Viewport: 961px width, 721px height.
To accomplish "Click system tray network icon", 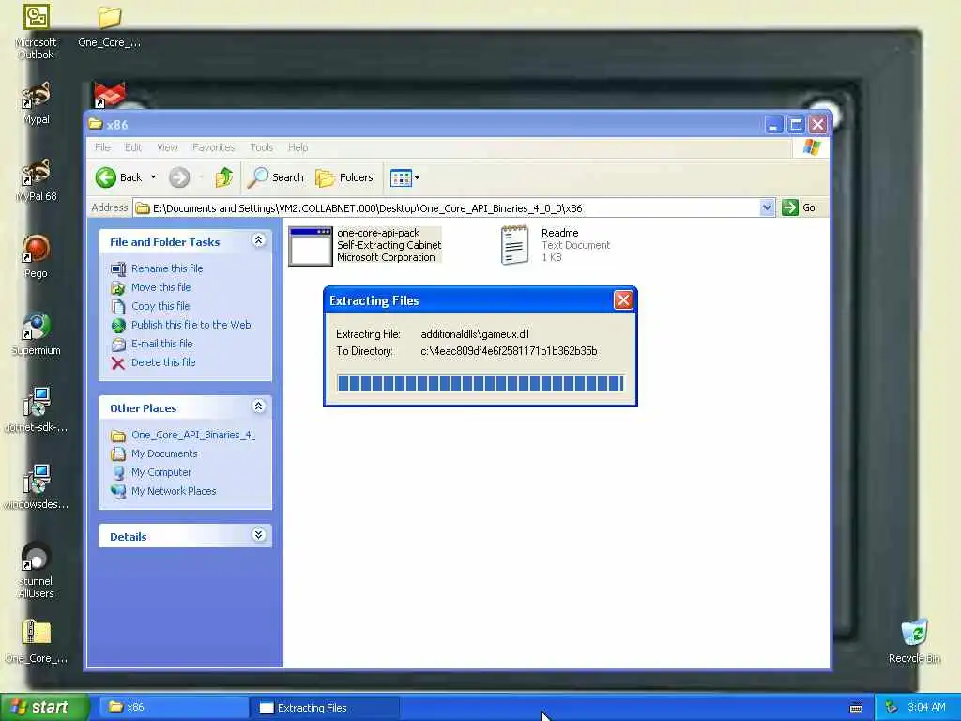I will pos(892,708).
